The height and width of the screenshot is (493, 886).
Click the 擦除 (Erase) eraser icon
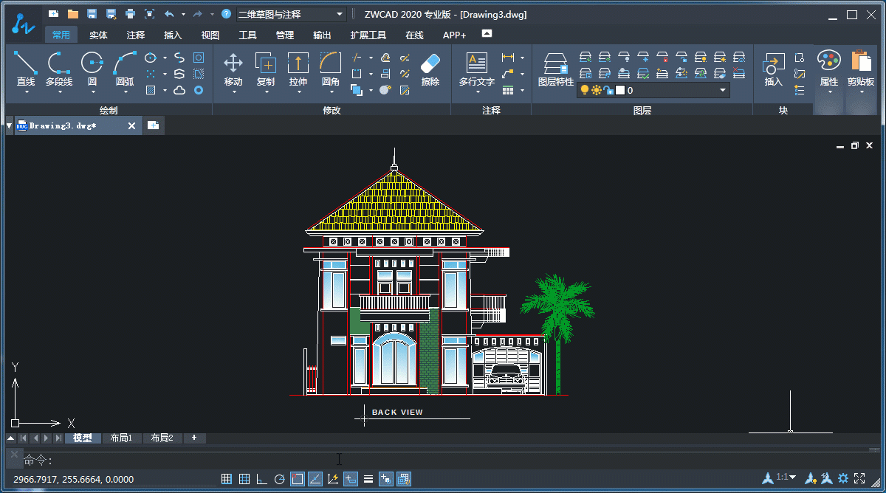[430, 64]
